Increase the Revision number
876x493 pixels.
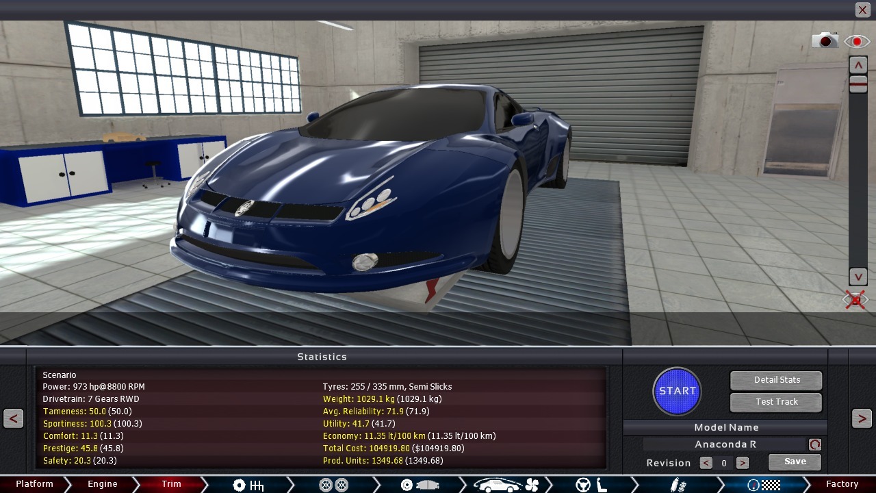[742, 463]
